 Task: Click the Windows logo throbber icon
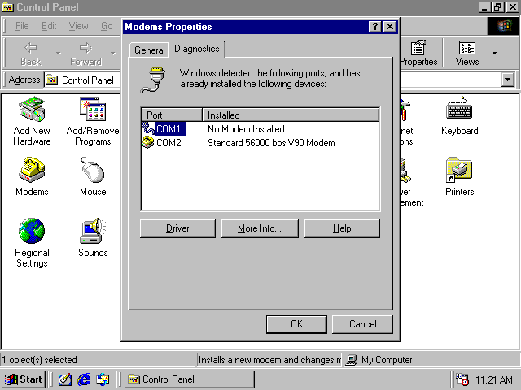click(504, 26)
